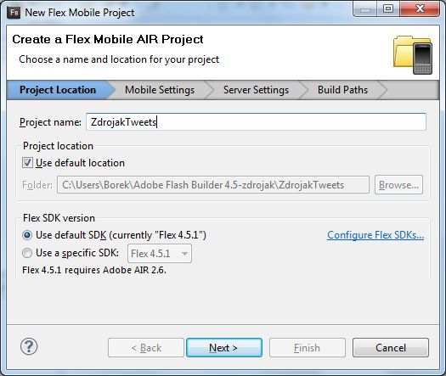
Task: Click the help question mark icon
Action: (x=29, y=346)
